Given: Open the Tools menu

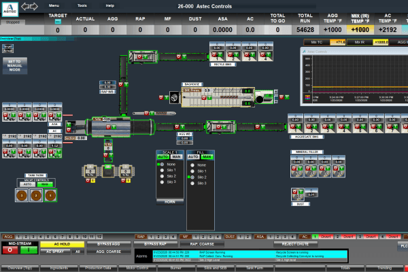Looking at the screenshot, I should [x=82, y=5].
